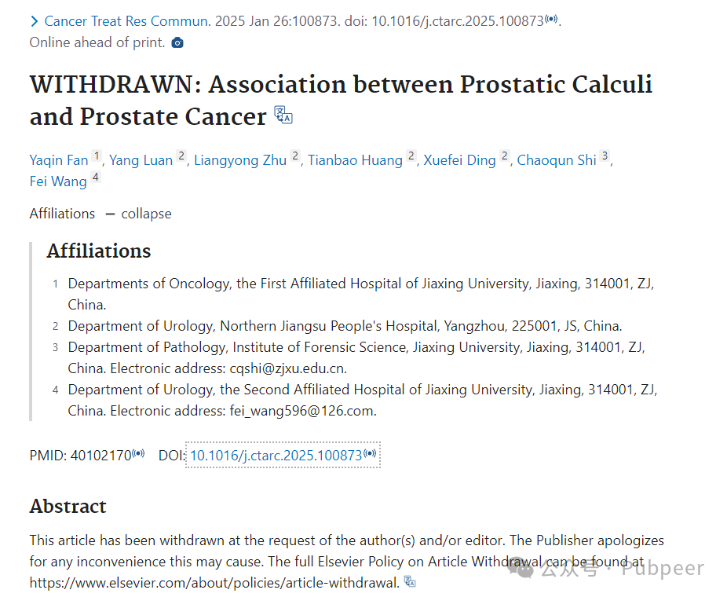Open the DOI link 10.1016/j.ctarc.2025.100873
The height and width of the screenshot is (597, 727).
[x=276, y=456]
